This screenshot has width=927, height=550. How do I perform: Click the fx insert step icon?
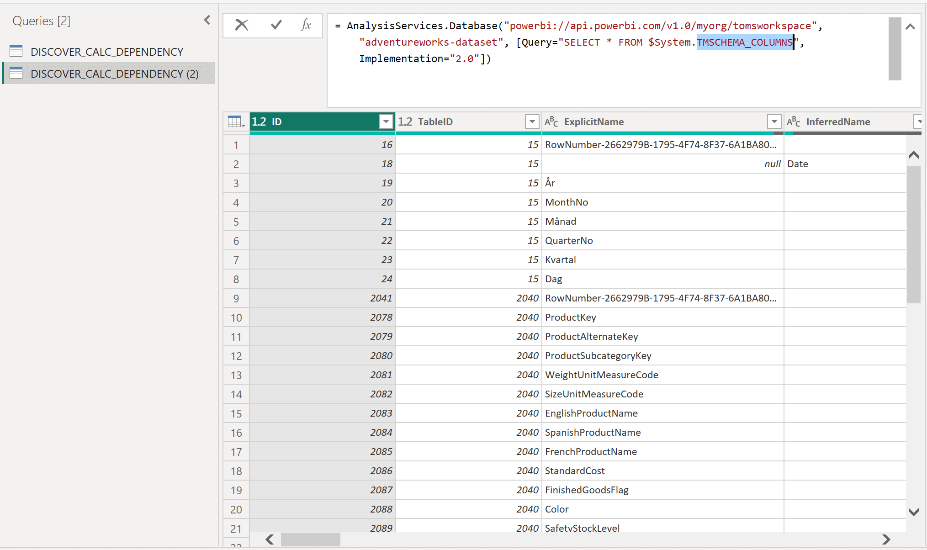(x=305, y=26)
